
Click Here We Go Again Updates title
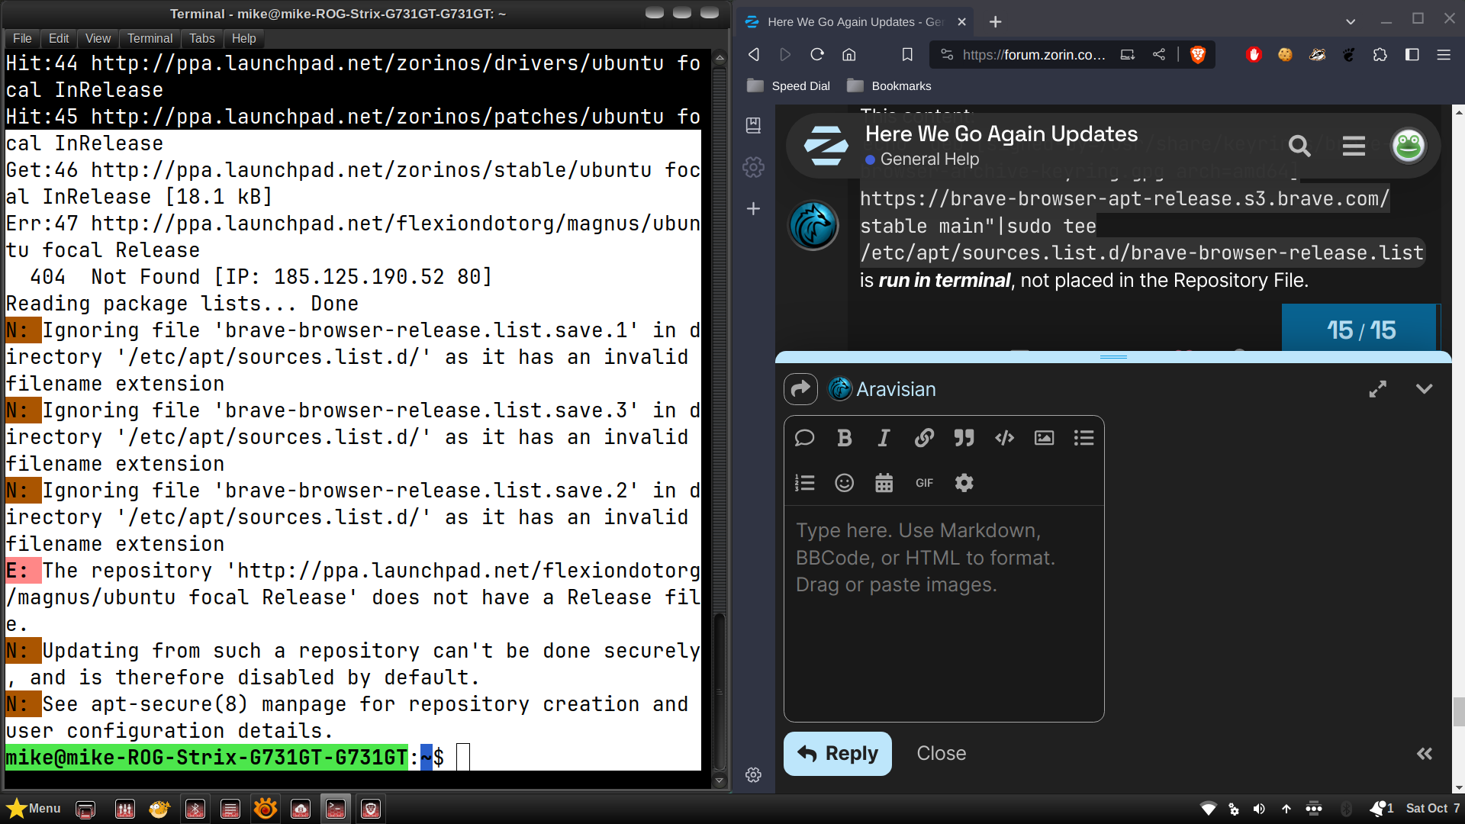point(1001,134)
